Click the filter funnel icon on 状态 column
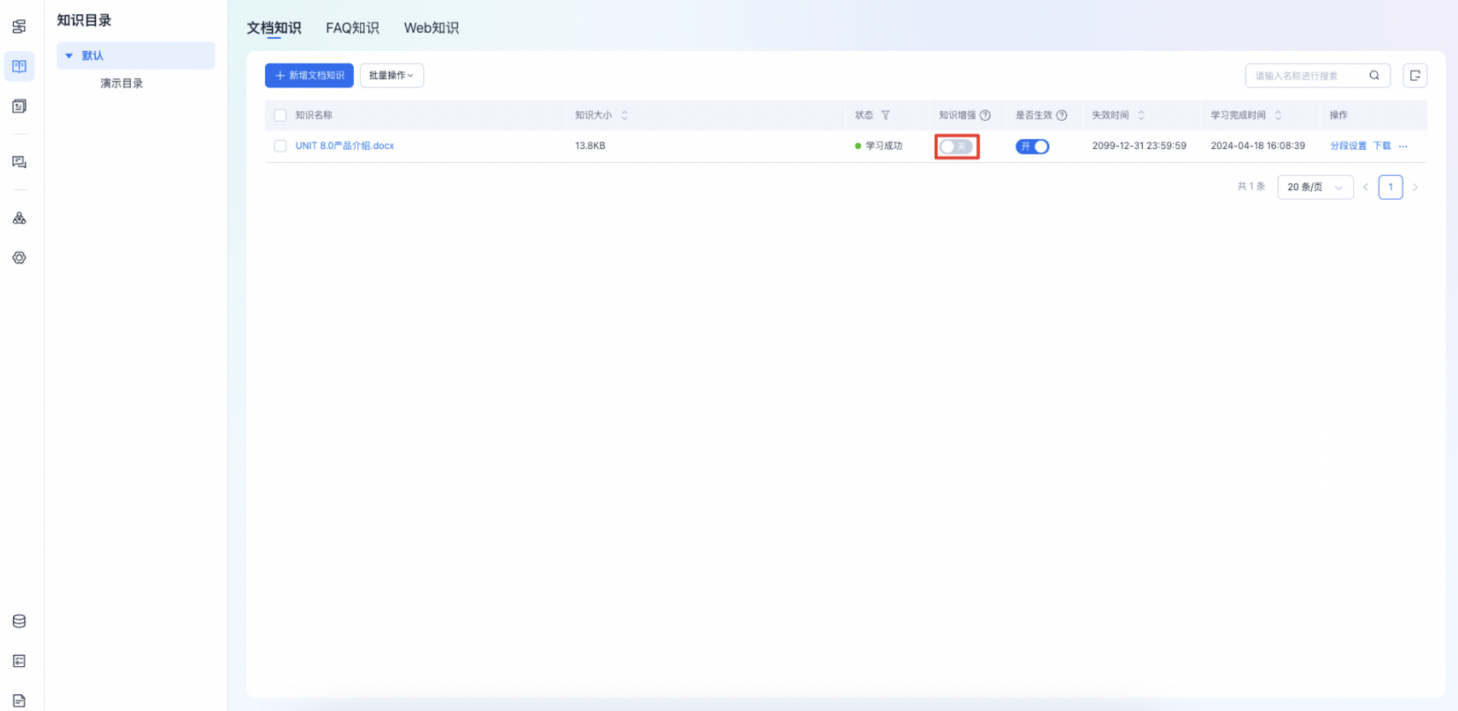Image resolution: width=1458 pixels, height=711 pixels. (x=885, y=115)
